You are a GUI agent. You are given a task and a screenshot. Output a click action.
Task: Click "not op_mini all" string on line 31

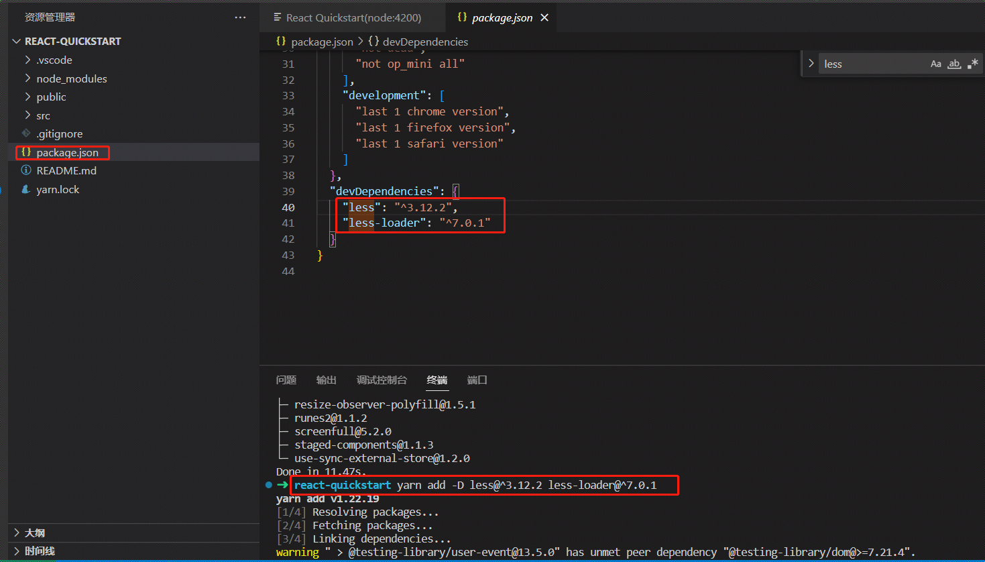[x=410, y=64]
